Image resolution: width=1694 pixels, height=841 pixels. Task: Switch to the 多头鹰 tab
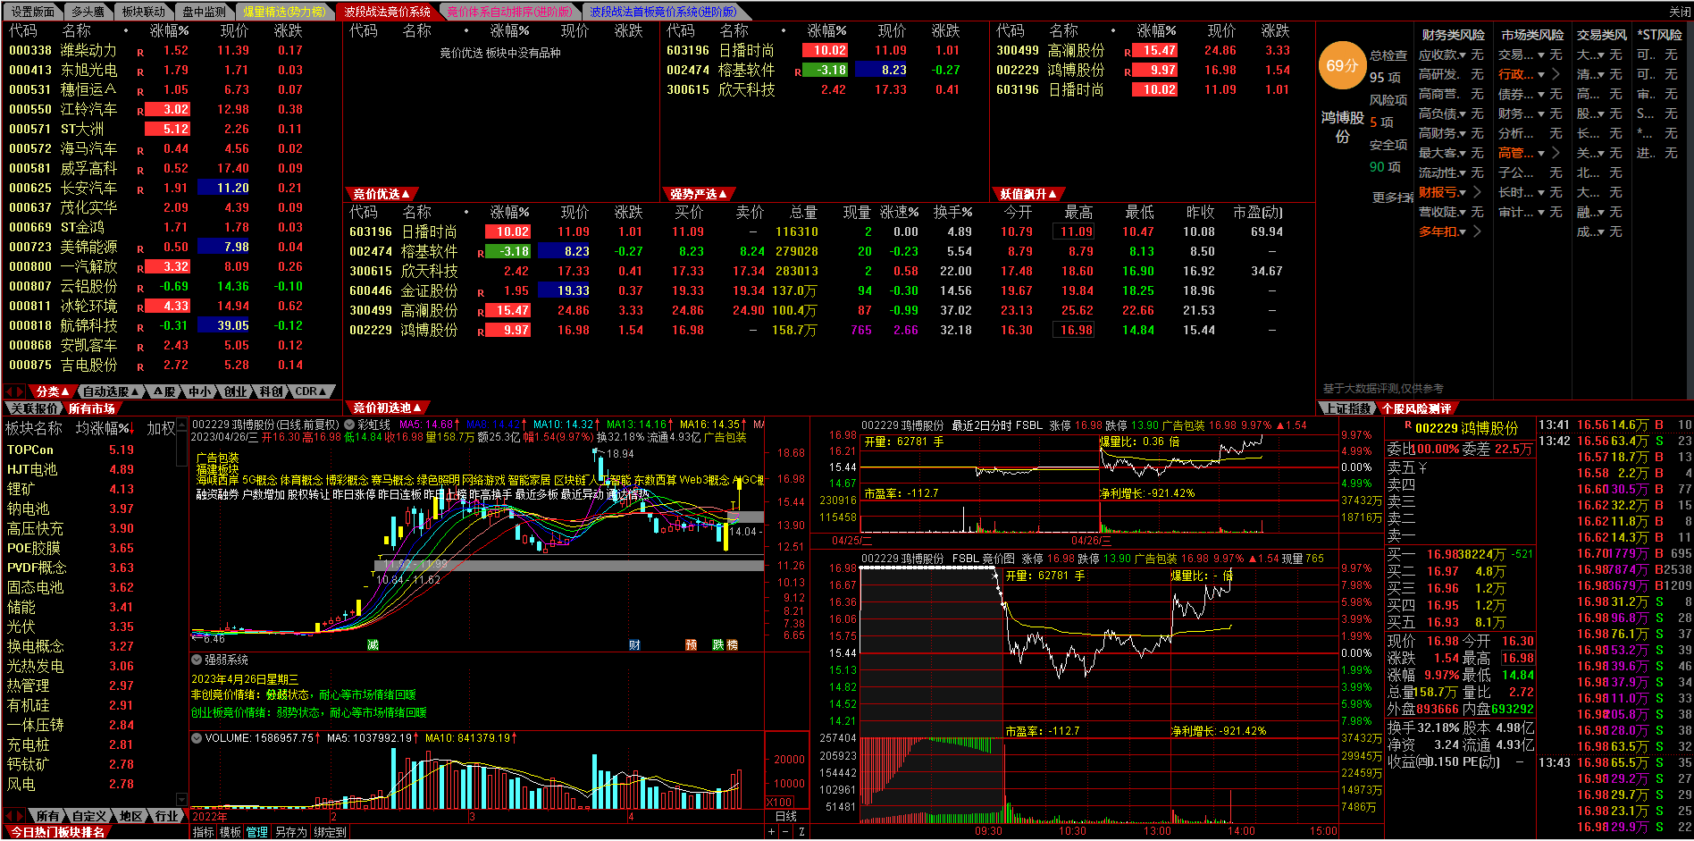click(88, 12)
